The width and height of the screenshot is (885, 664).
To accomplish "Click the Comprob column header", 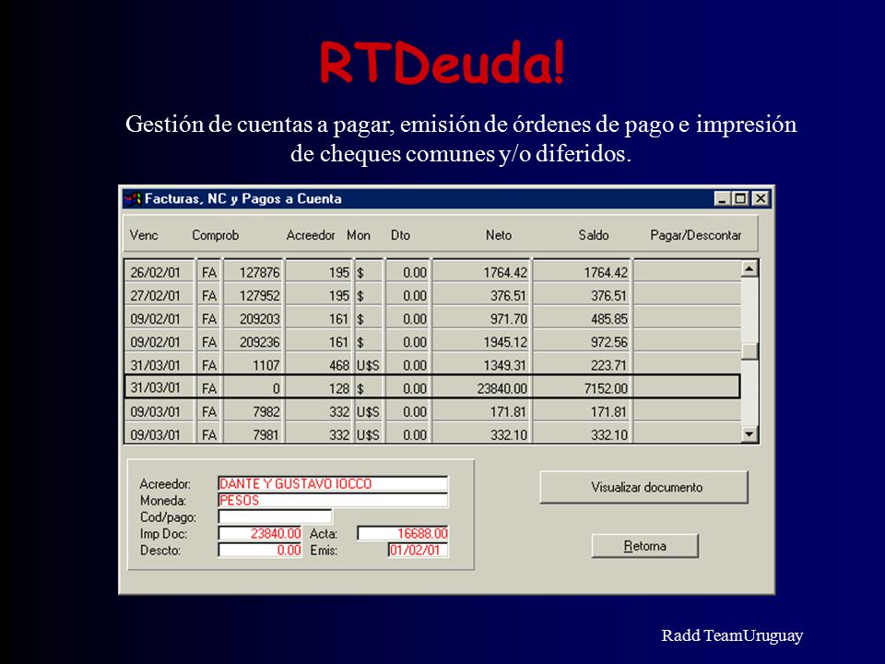I will [x=215, y=235].
